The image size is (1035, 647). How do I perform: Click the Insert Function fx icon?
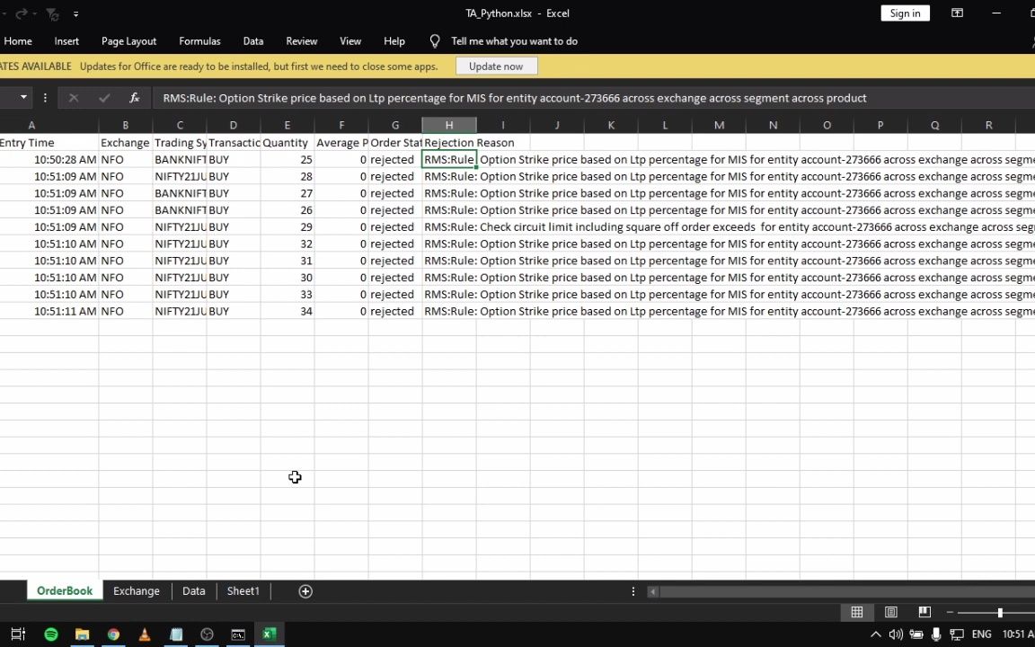134,97
